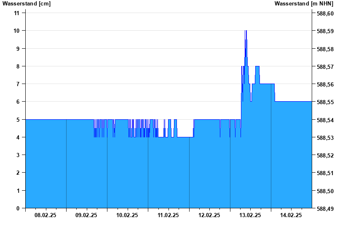Select the left axis tick label 8
The width and height of the screenshot is (337, 231).
pyautogui.click(x=18, y=66)
